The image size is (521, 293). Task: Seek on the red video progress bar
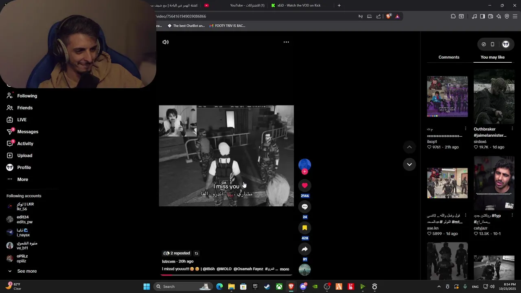click(x=226, y=275)
